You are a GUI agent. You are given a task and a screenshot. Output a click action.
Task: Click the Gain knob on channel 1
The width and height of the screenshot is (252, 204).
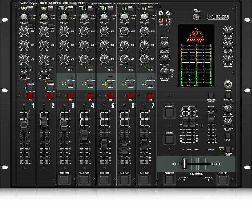tap(24, 17)
